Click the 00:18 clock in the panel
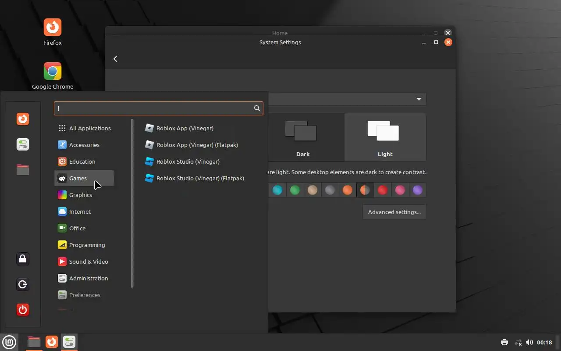This screenshot has width=561, height=351. click(x=544, y=342)
